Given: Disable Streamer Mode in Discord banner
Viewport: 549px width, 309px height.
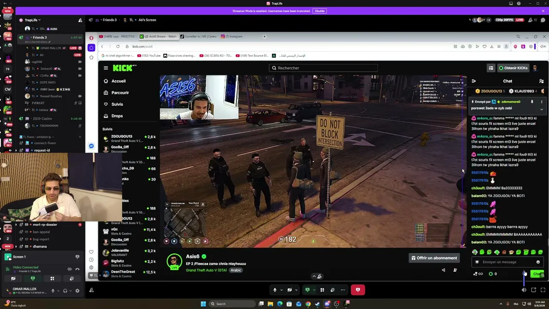Looking at the screenshot, I should click(x=320, y=11).
